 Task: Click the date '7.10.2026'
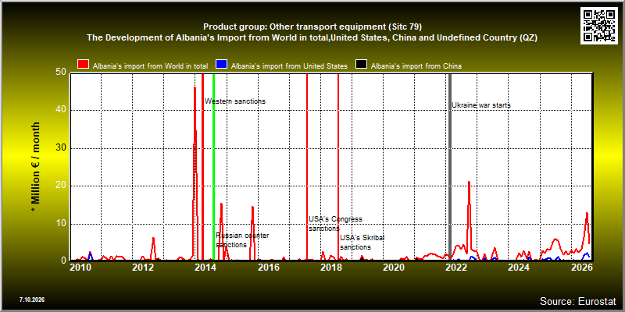pos(31,300)
